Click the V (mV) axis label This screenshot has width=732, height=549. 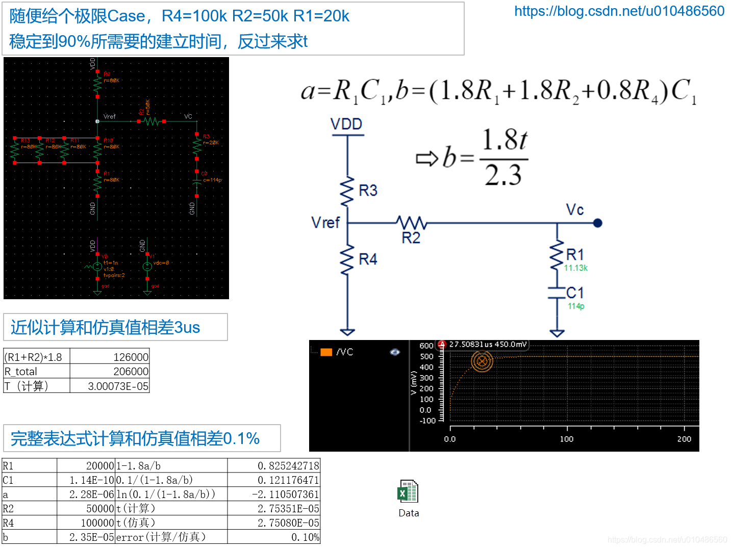point(414,383)
